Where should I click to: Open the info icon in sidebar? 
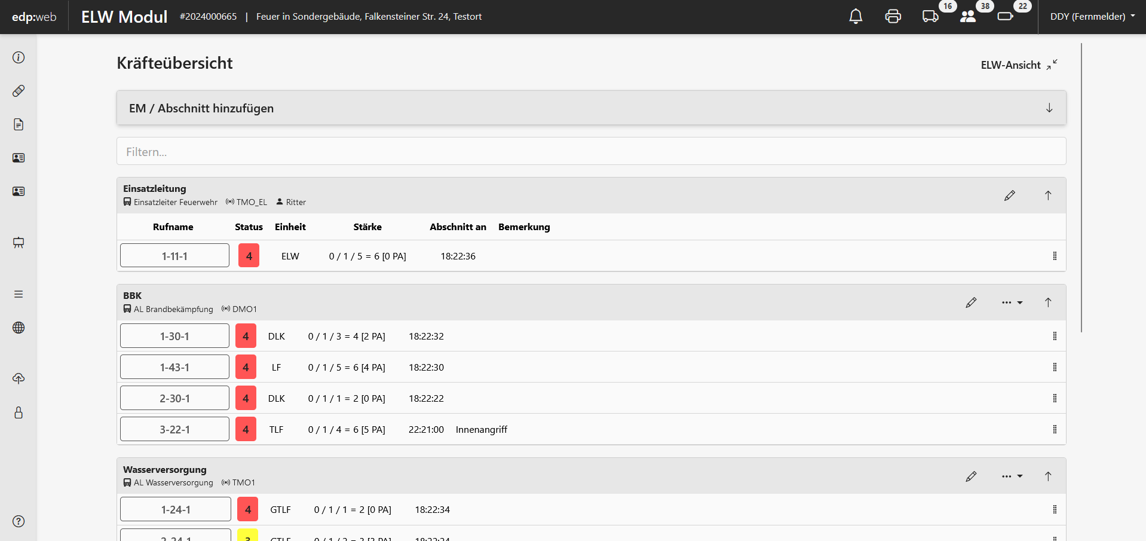[19, 57]
